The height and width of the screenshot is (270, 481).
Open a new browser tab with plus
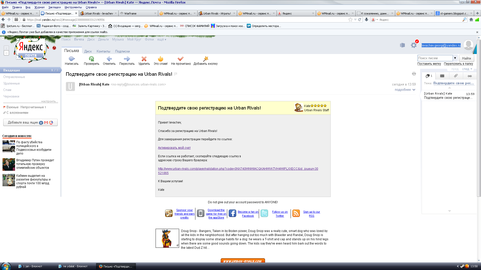tap(477, 13)
